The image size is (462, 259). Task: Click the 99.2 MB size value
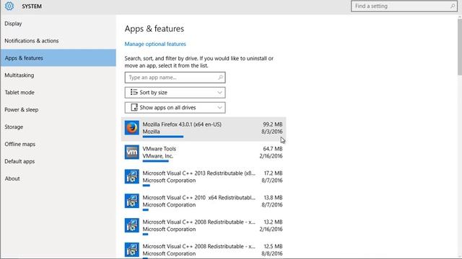coord(273,124)
